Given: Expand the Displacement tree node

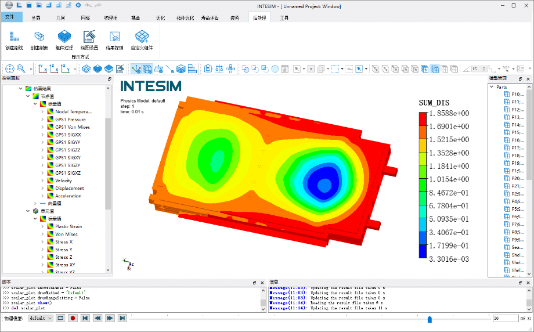Looking at the screenshot, I should coord(42,188).
